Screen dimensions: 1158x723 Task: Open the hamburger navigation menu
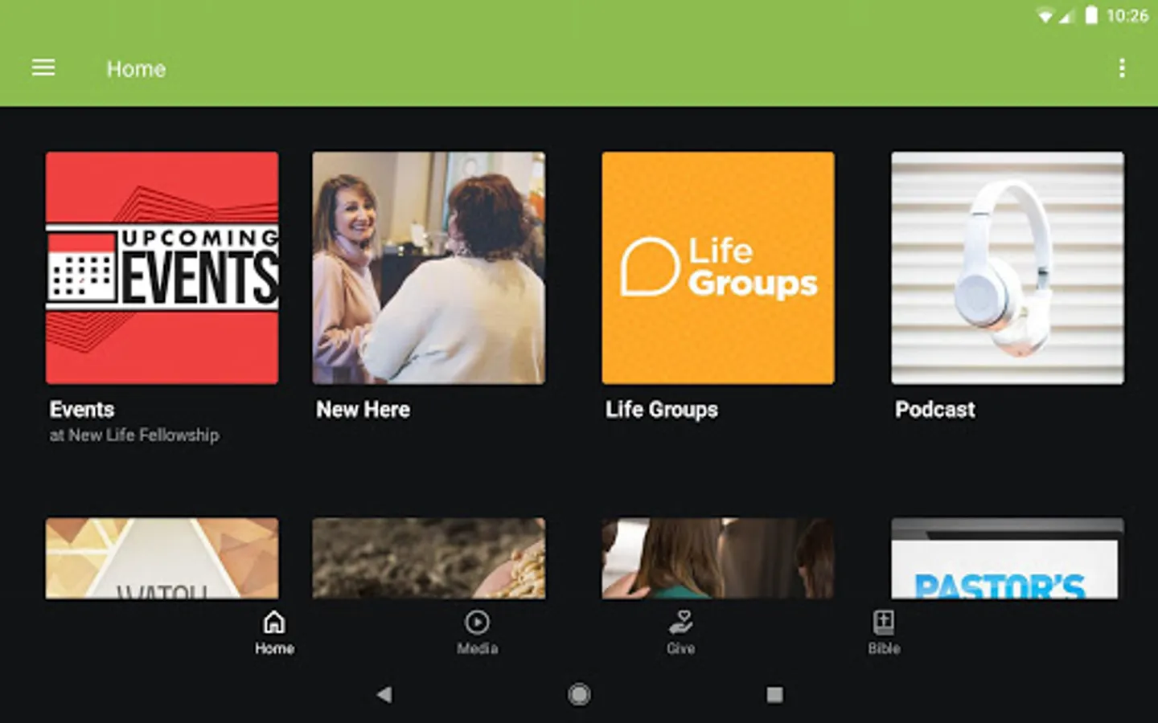click(43, 68)
